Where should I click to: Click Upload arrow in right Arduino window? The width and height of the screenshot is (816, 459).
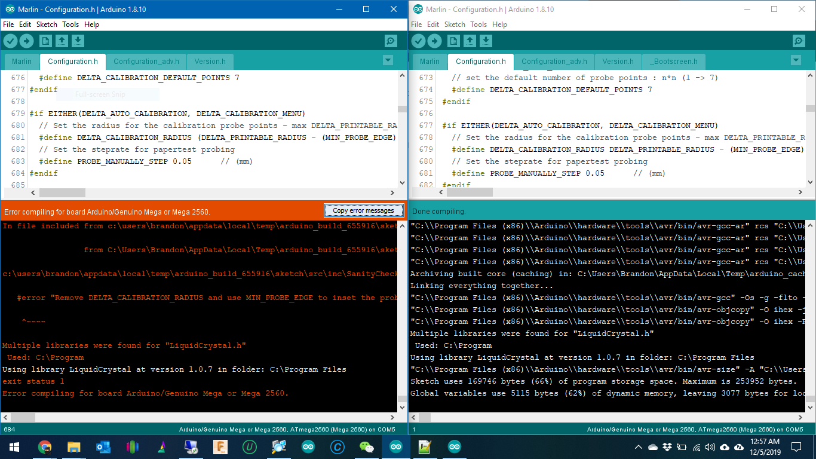[x=435, y=41]
